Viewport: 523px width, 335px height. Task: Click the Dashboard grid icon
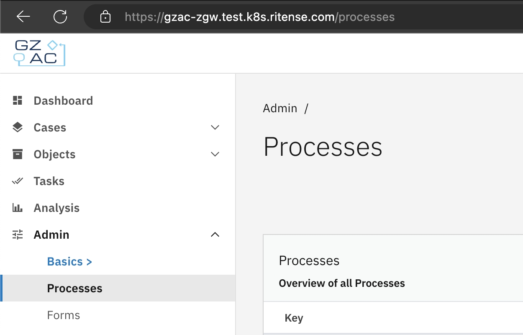tap(18, 100)
